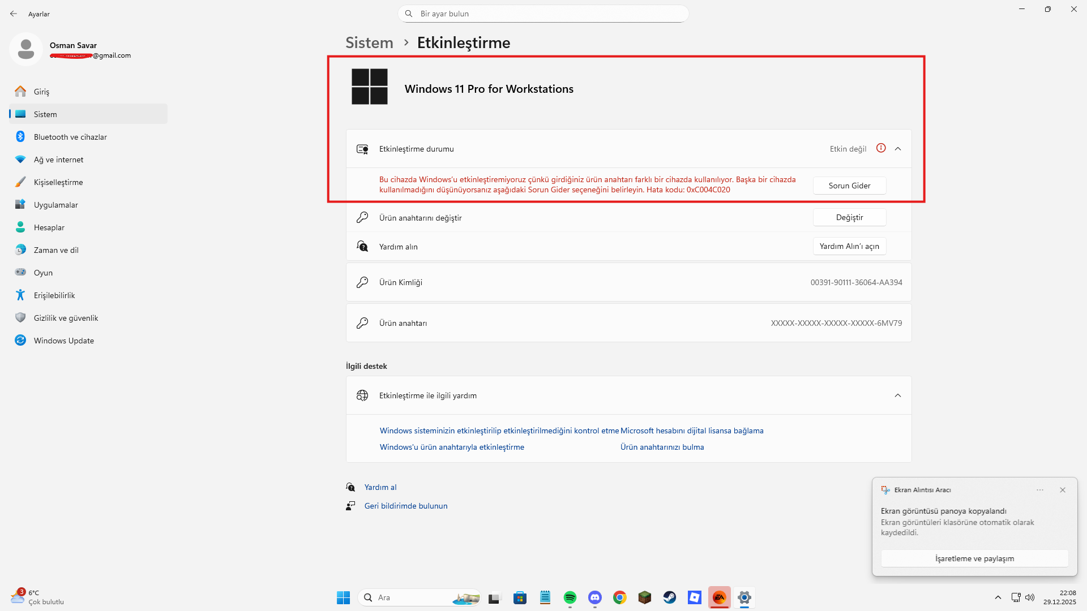Open Gizlilik ve güvenlik settings

point(88,318)
